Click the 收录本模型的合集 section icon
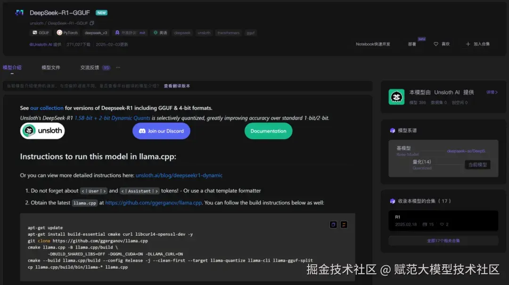Image resolution: width=509 pixels, height=285 pixels. (x=393, y=201)
